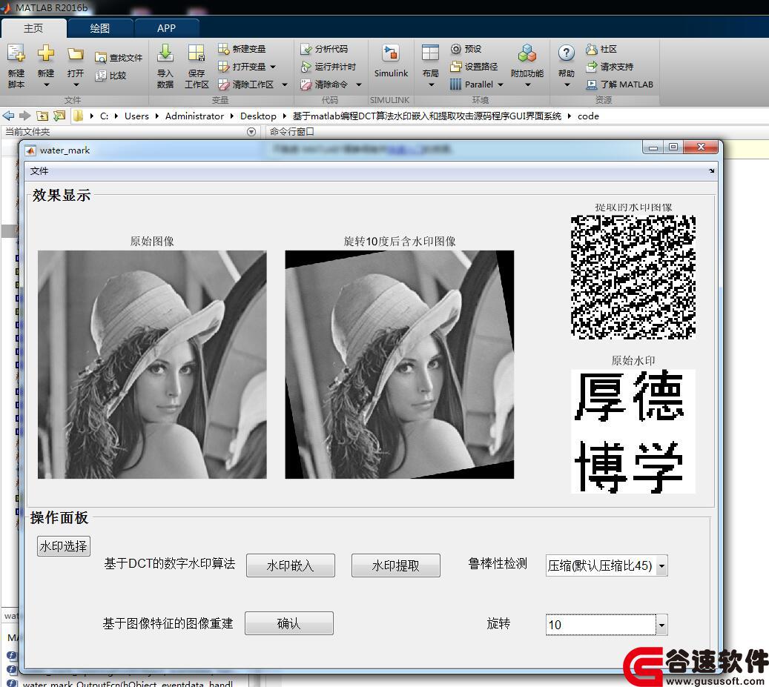Click the up-one-level folder icon

(x=43, y=116)
